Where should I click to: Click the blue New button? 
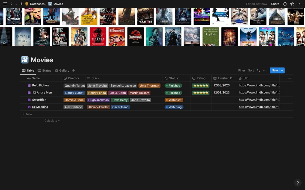point(275,70)
